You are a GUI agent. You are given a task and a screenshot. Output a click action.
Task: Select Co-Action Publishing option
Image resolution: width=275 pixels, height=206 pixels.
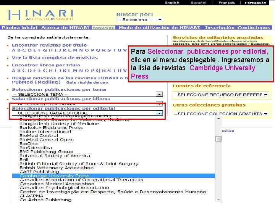point(45,200)
